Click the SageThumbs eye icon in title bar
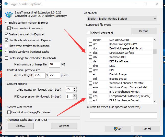This screenshot has height=137, width=165. click(x=5, y=4)
